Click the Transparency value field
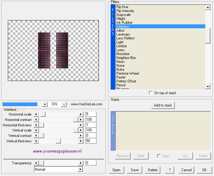 pyautogui.click(x=91, y=163)
